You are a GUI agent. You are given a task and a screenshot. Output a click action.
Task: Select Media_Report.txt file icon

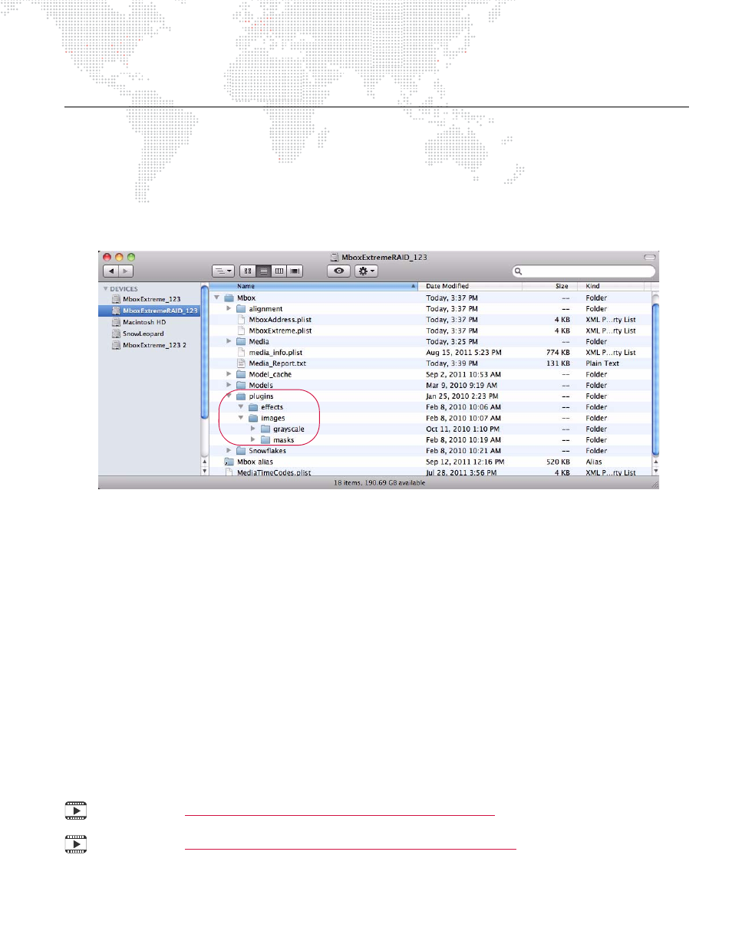click(x=241, y=363)
